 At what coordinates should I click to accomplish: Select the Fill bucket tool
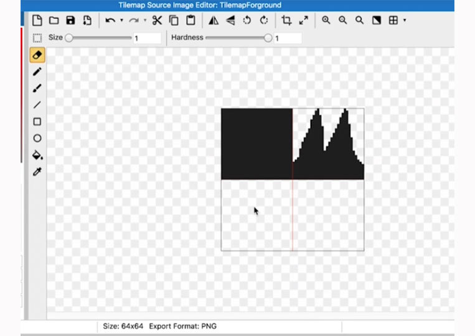tap(37, 155)
